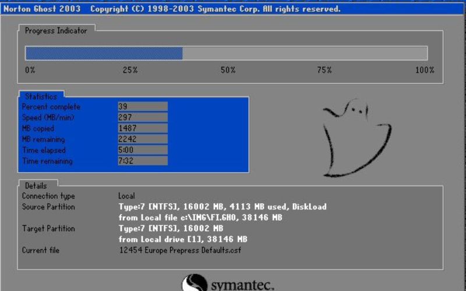Click the connection value 'Local'
466x291 pixels.
pos(126,196)
